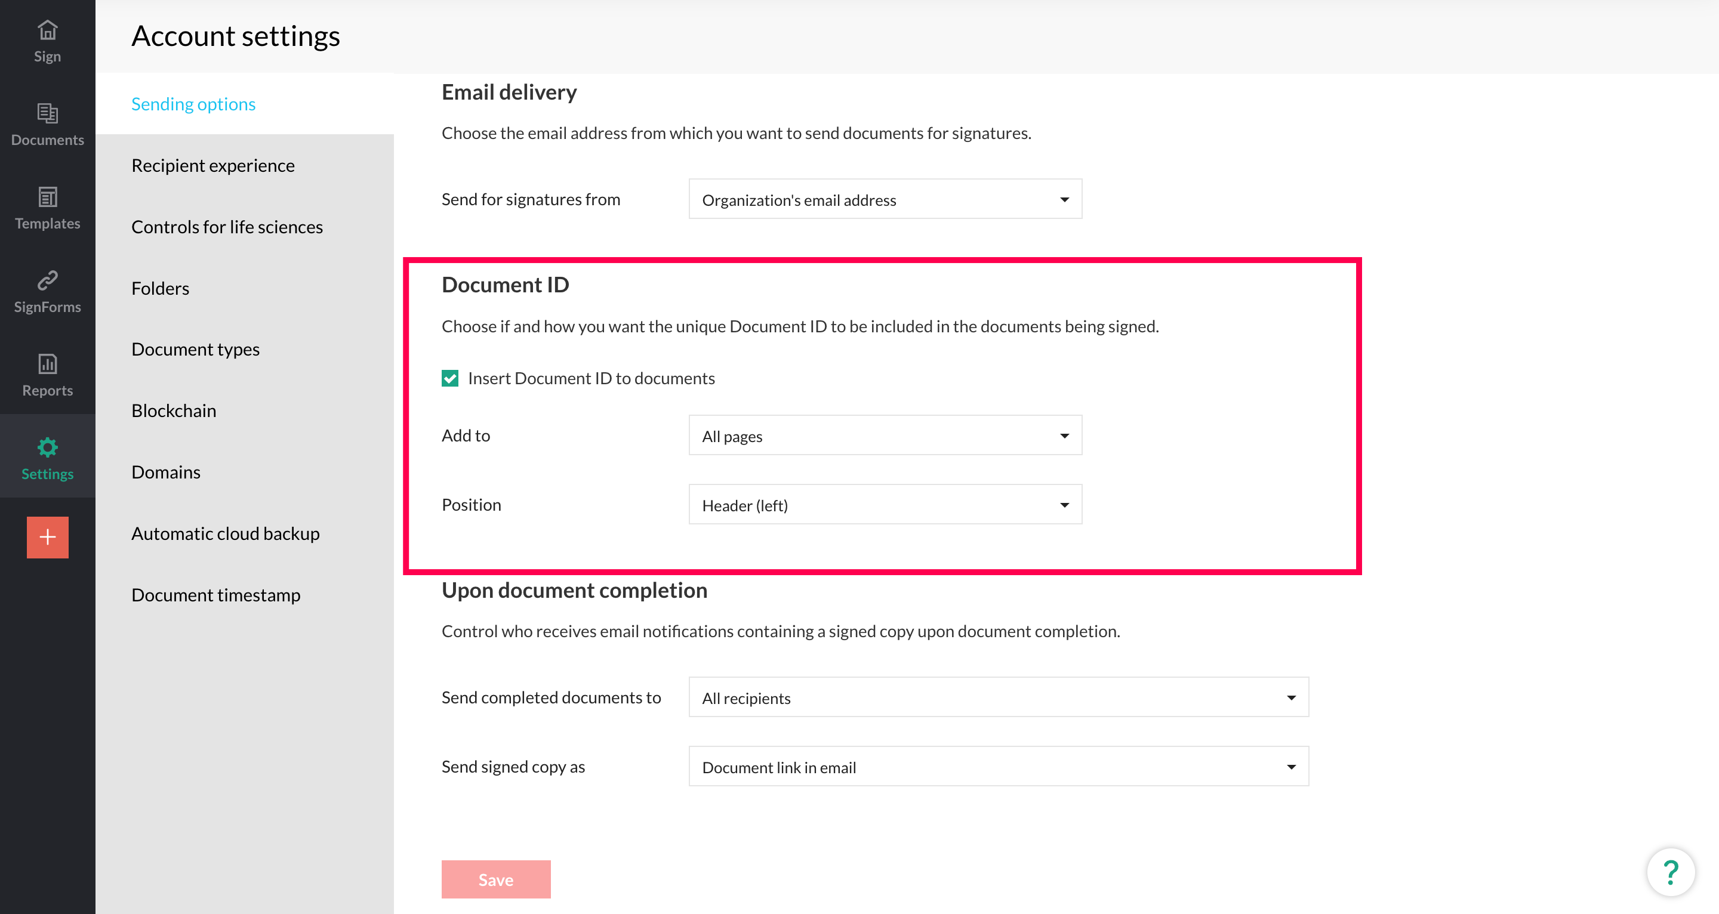Go to Sending options link
1719x914 pixels.
coord(193,103)
